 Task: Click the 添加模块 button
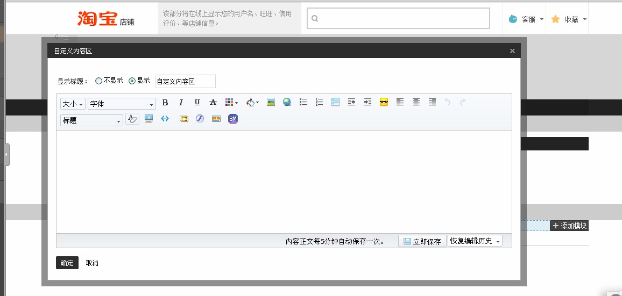(569, 226)
